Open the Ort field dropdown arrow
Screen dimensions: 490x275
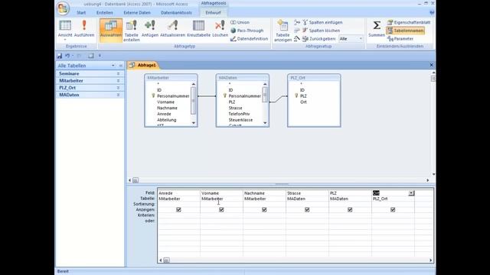pyautogui.click(x=411, y=193)
